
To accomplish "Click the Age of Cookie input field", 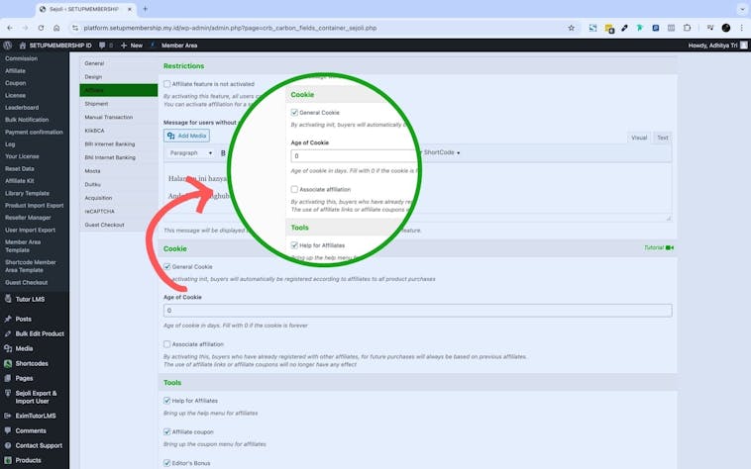I will coord(417,310).
